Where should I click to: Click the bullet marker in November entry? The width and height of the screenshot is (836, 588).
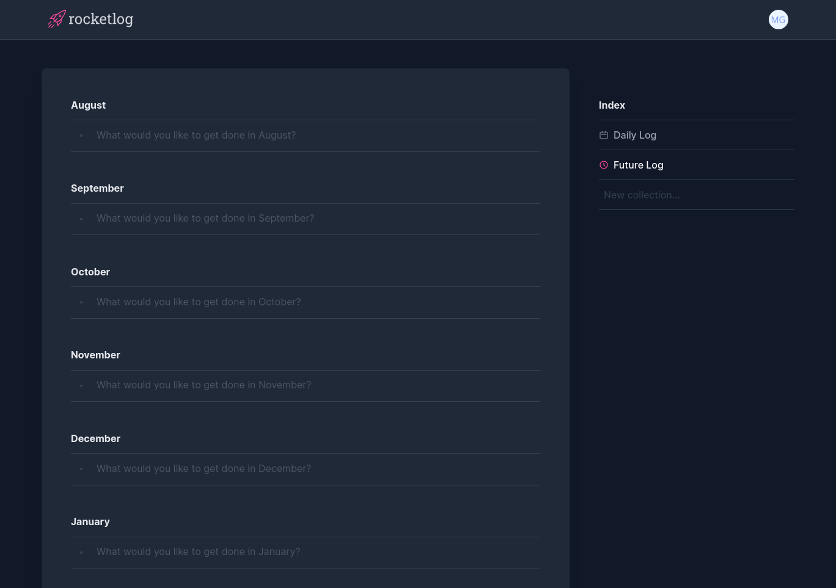click(x=81, y=385)
